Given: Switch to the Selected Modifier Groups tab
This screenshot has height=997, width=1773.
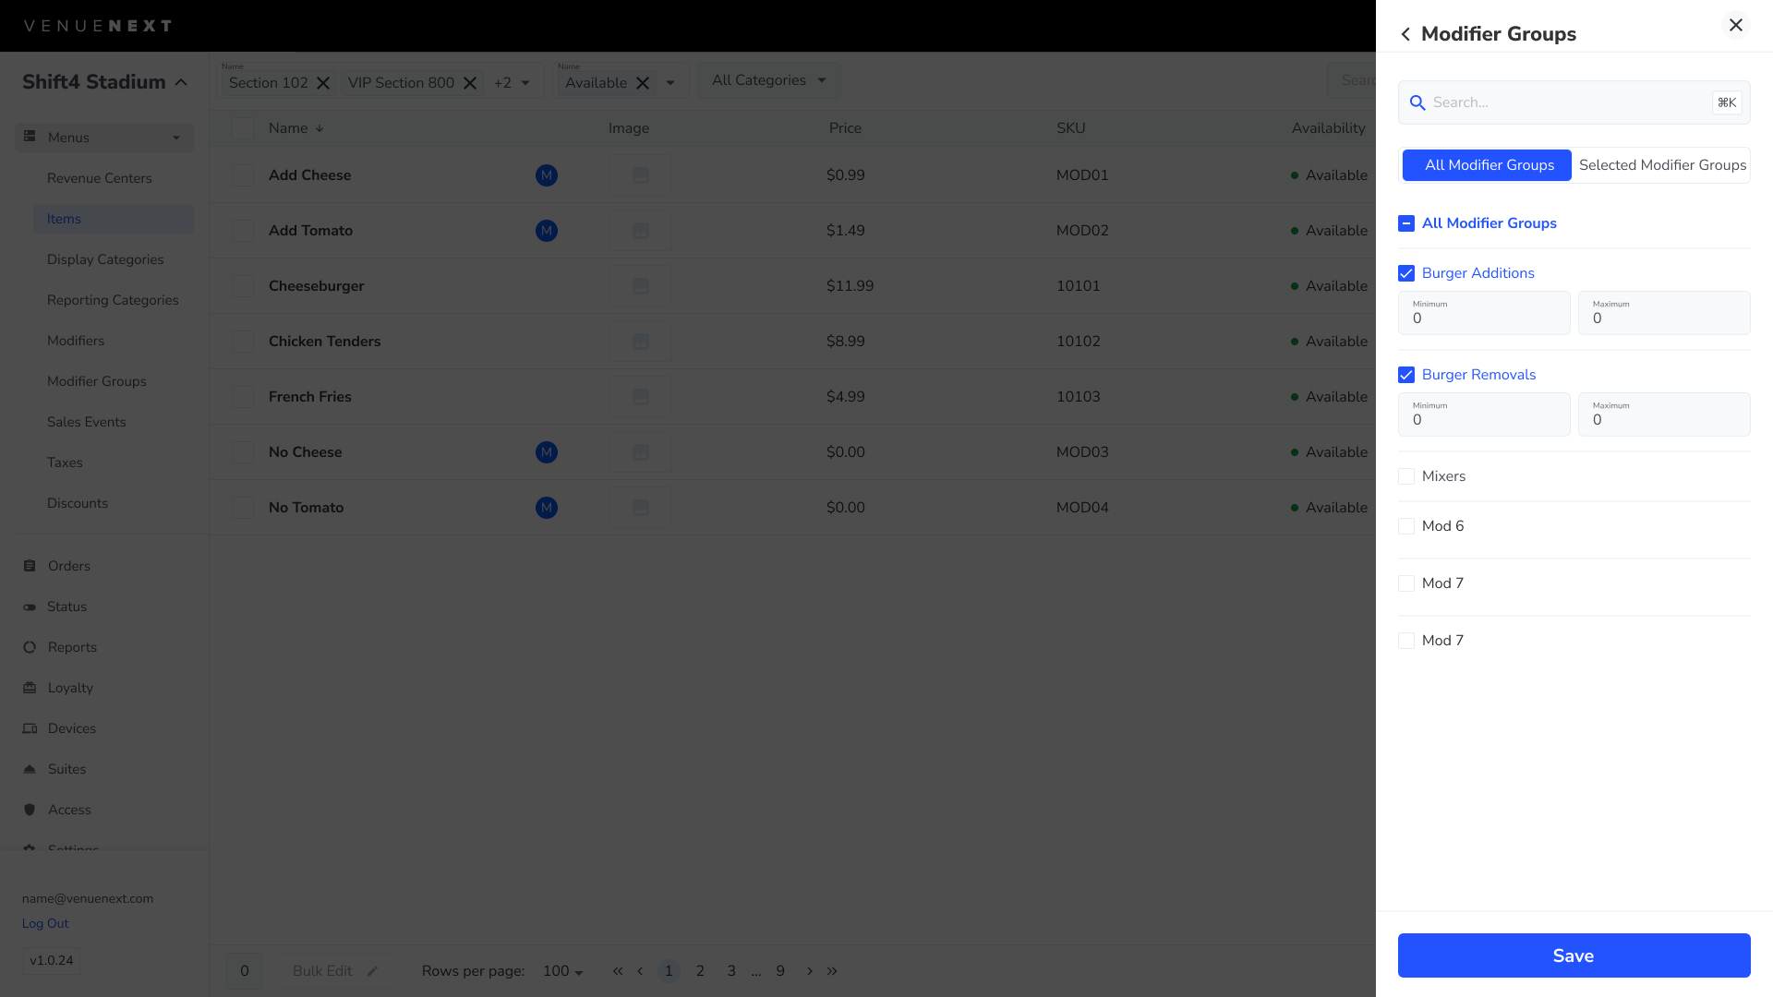Looking at the screenshot, I should [1661, 165].
